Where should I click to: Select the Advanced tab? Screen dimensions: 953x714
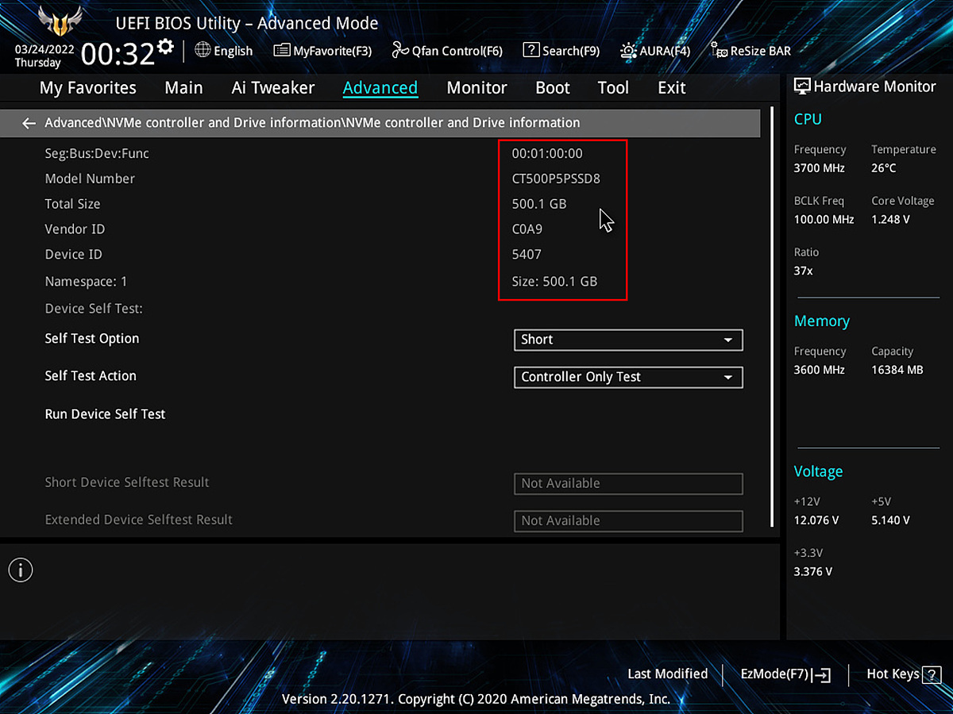380,88
